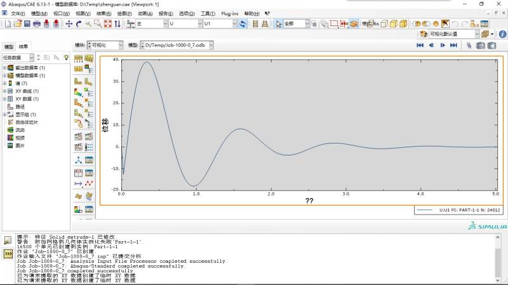Open the 文件(F) menu

pos(18,13)
